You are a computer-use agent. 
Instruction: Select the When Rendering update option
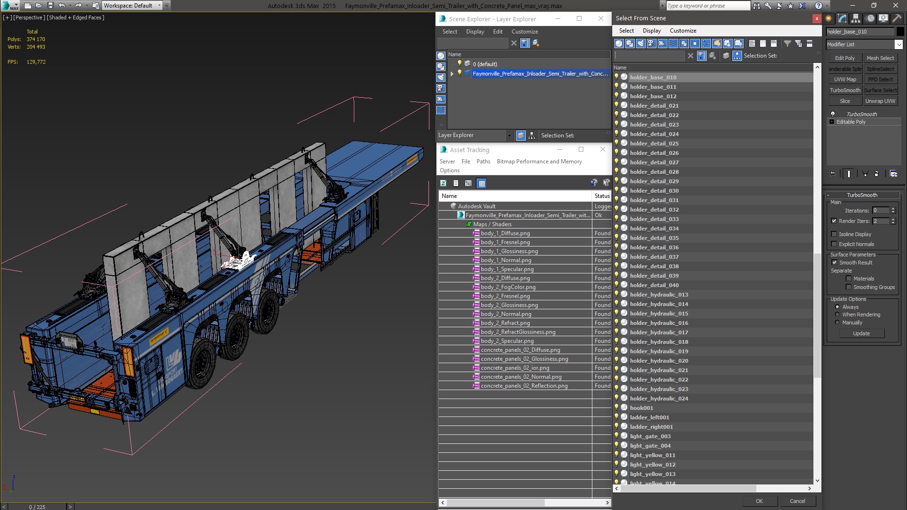(838, 314)
